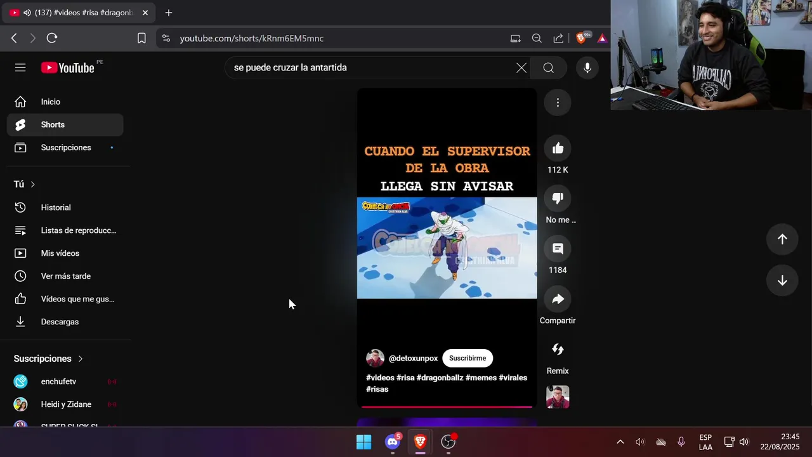Screen dimensions: 812x457
Task: Open Suscripciones in the sidebar
Action: point(65,147)
